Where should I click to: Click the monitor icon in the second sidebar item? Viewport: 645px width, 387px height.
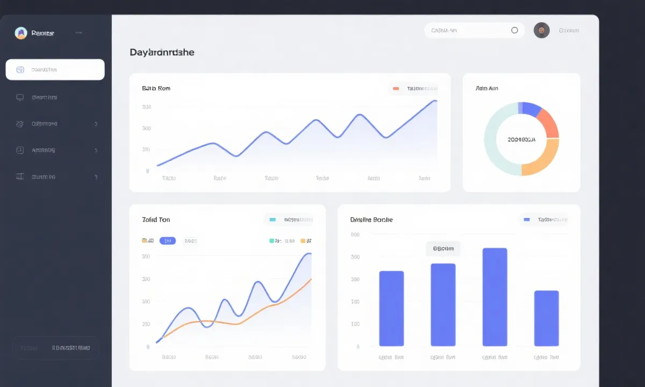tap(20, 97)
